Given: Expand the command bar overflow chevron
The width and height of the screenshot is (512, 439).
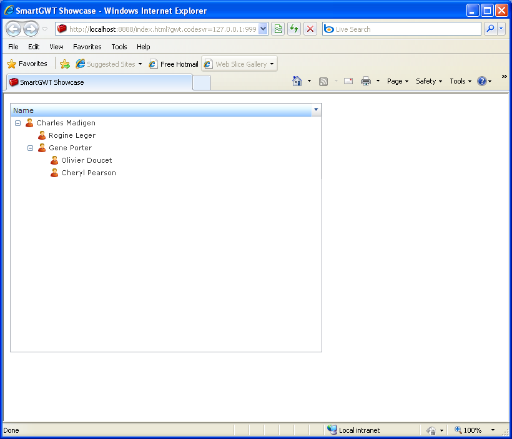Looking at the screenshot, I should pyautogui.click(x=504, y=76).
